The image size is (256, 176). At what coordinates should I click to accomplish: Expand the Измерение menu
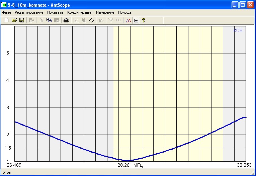pos(105,12)
